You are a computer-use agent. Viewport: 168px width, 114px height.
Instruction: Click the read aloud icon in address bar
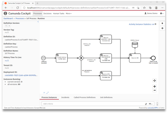tap(133, 8)
